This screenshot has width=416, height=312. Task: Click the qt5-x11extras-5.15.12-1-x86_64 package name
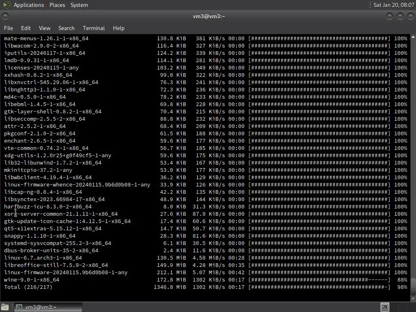53,229
